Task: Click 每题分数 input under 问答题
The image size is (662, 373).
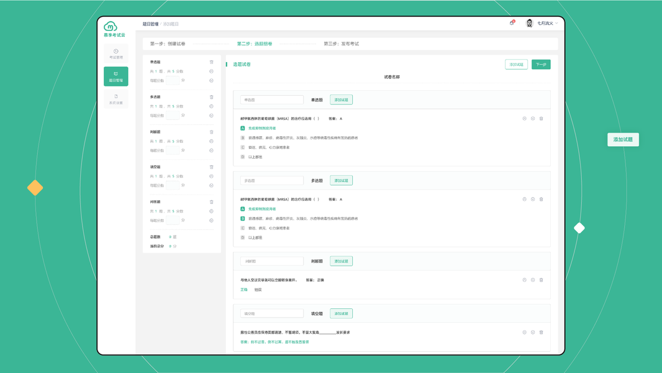Action: coord(173,220)
